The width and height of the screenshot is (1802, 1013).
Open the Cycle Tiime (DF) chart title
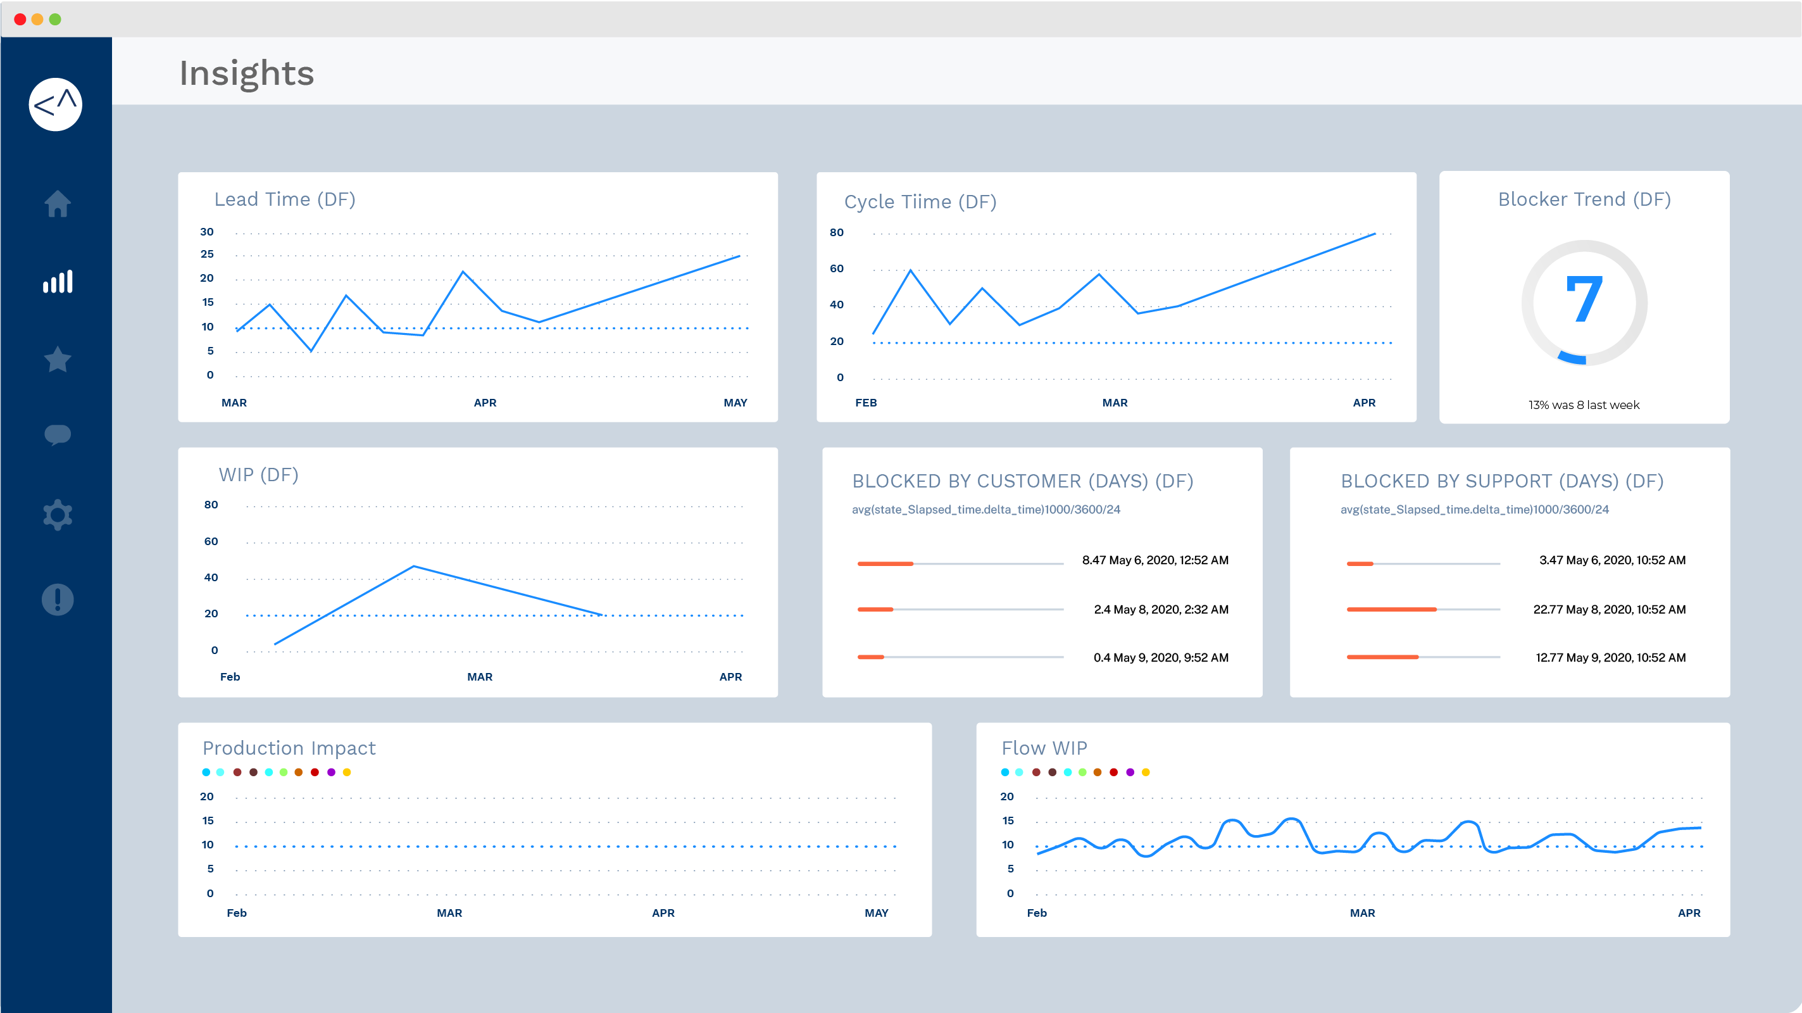(920, 202)
